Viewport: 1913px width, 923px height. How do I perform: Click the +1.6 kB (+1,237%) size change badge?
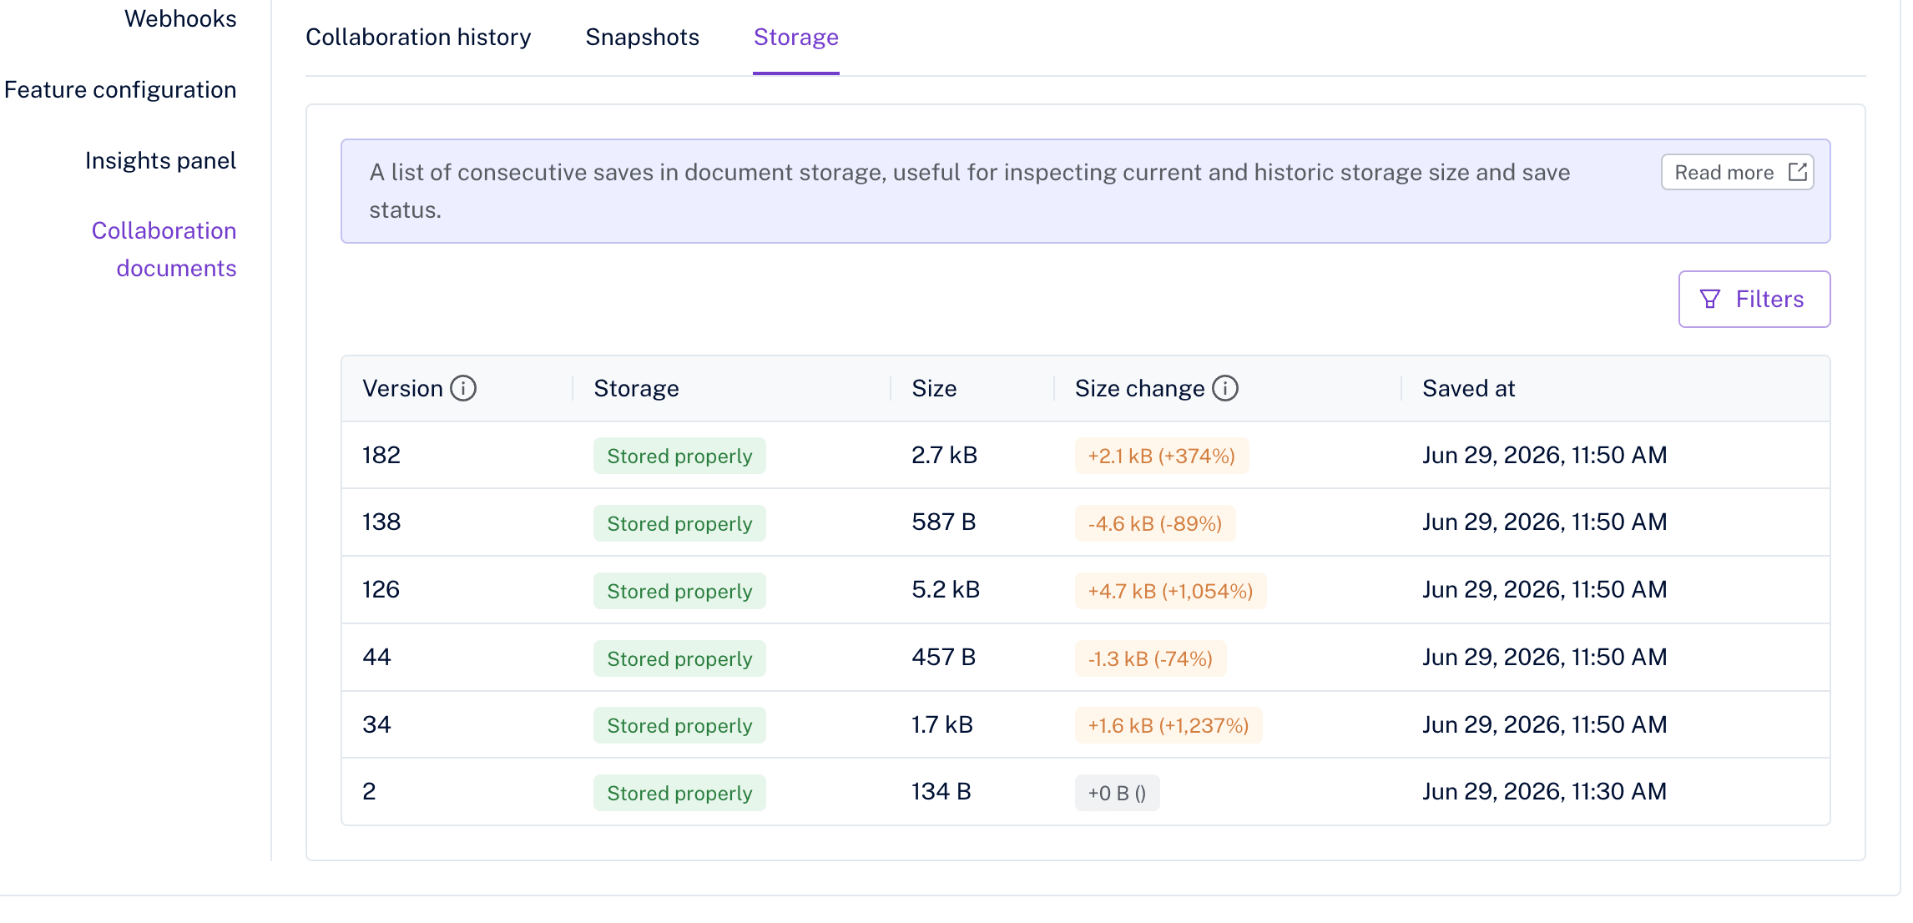[1168, 725]
